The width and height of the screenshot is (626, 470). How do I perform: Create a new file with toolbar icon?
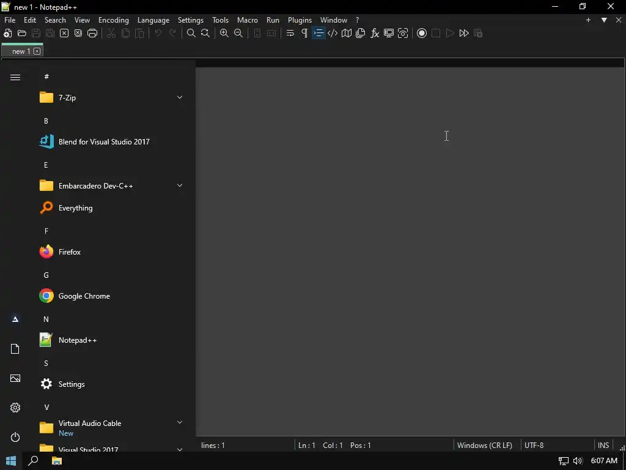click(7, 33)
